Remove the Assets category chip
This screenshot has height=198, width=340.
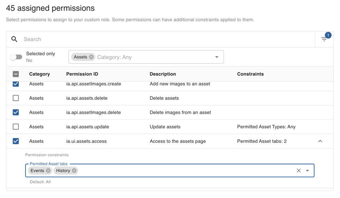91,57
